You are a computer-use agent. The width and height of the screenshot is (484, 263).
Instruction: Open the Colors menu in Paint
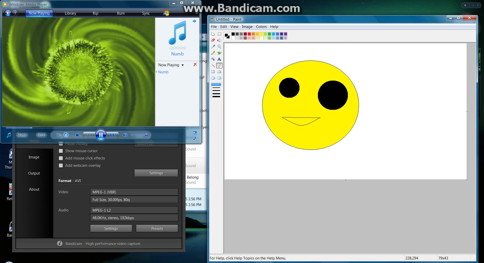click(261, 26)
